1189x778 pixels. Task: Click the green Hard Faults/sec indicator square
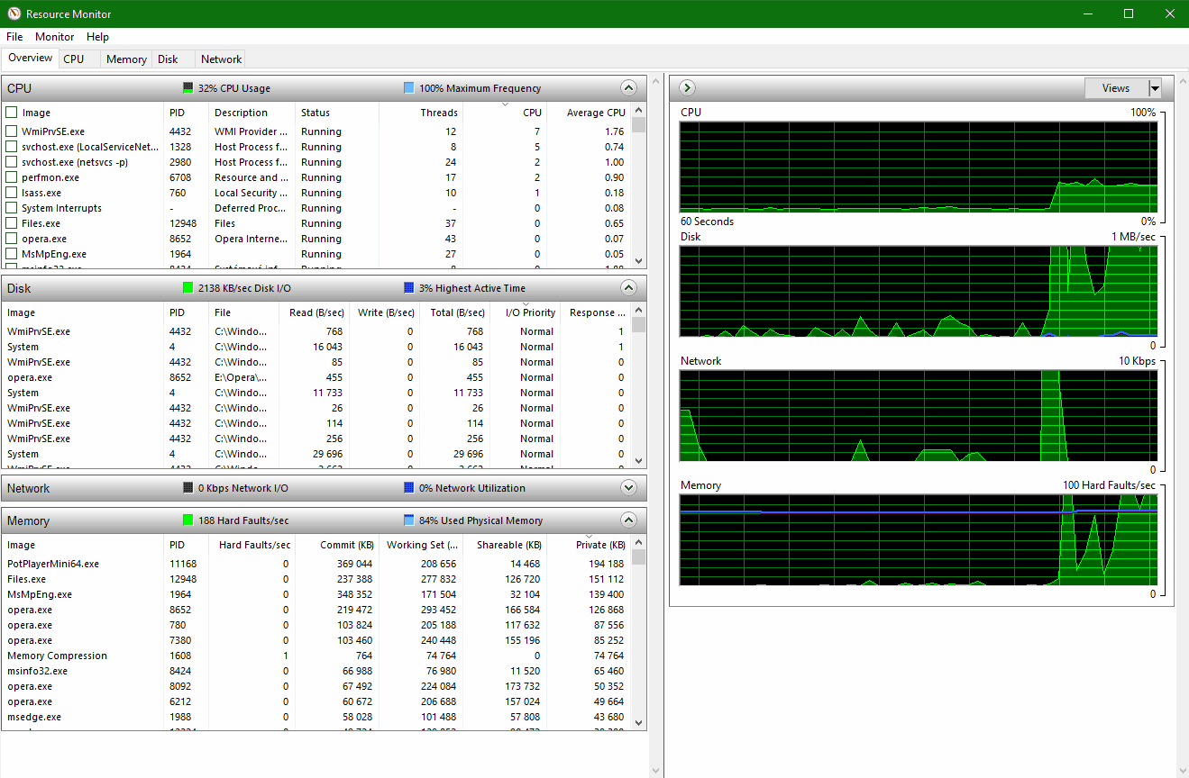(x=187, y=520)
